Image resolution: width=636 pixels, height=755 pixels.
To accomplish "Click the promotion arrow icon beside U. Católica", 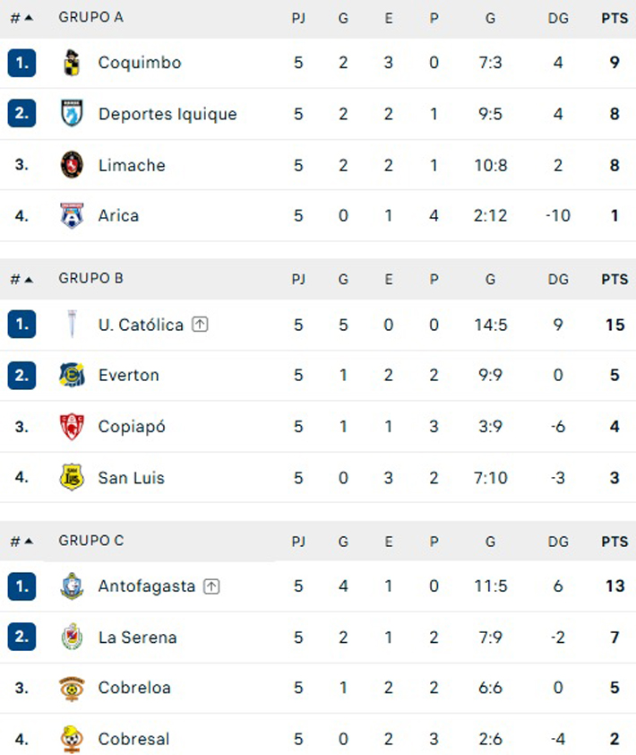I will coord(200,325).
